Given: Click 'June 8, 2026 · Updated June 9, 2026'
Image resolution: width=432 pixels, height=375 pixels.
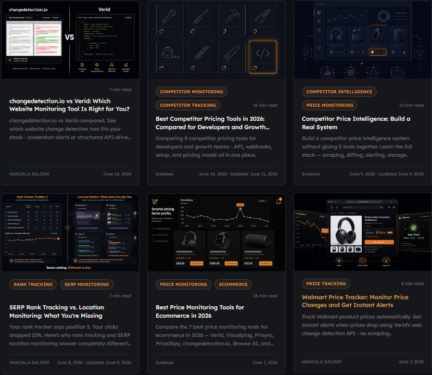Looking at the screenshot, I should [x=94, y=362].
